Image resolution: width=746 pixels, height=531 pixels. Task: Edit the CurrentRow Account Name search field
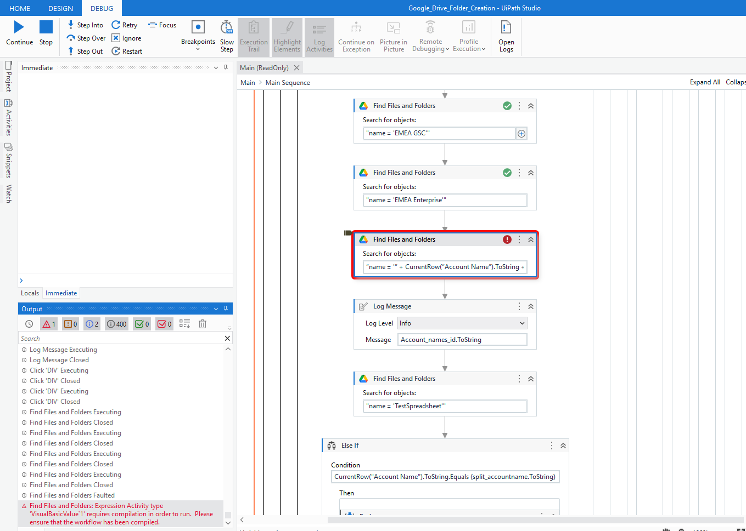click(445, 267)
